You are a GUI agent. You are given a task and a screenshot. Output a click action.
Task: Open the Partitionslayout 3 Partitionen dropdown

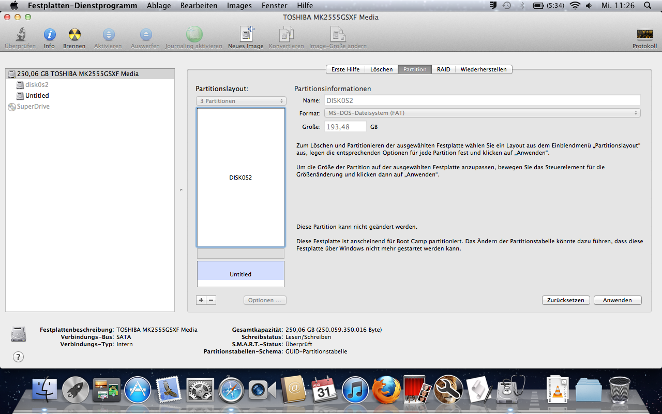coord(241,101)
